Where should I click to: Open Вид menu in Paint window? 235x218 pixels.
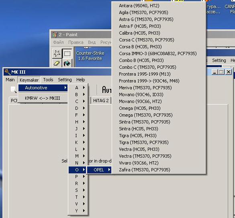click(x=92, y=42)
